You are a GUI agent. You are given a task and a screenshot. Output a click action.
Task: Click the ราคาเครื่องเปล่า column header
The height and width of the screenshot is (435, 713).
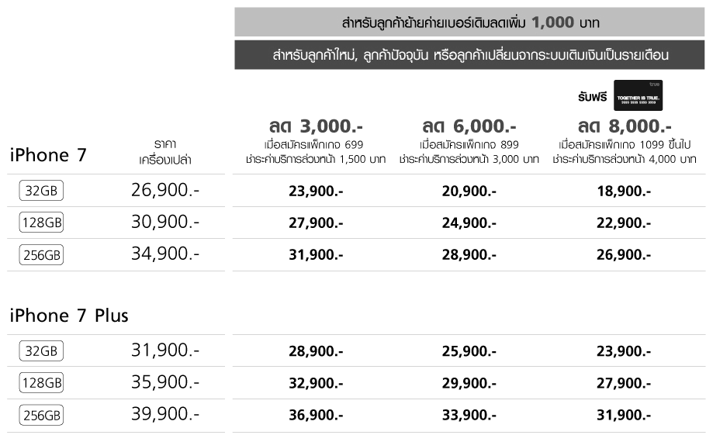(x=164, y=152)
